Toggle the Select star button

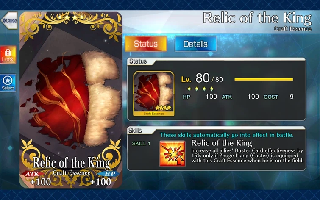(x=8, y=83)
